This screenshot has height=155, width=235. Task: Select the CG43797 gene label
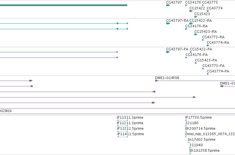click(174, 2)
